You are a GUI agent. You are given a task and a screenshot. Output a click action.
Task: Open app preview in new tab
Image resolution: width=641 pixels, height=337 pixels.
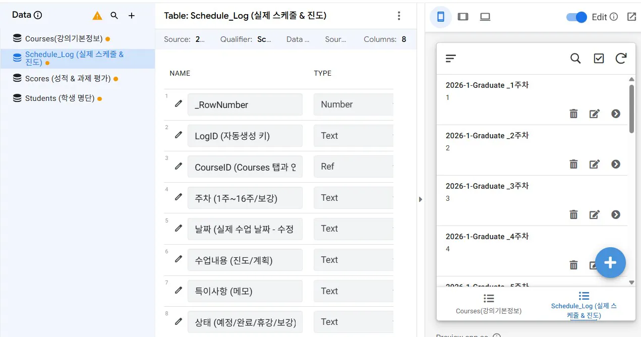pyautogui.click(x=631, y=17)
